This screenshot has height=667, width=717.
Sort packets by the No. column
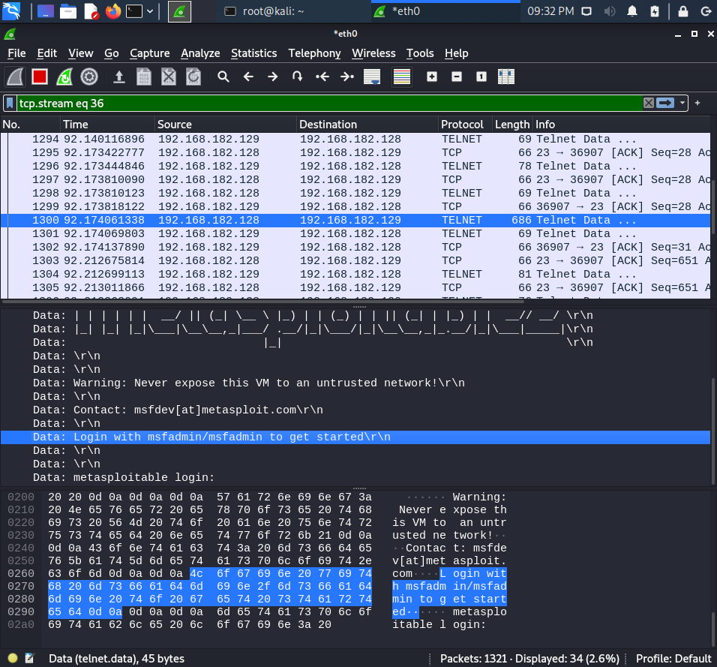pyautogui.click(x=30, y=125)
